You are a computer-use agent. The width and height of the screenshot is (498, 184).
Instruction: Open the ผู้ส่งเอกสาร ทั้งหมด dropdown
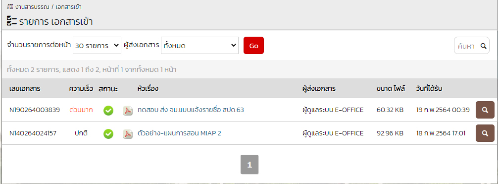click(199, 46)
